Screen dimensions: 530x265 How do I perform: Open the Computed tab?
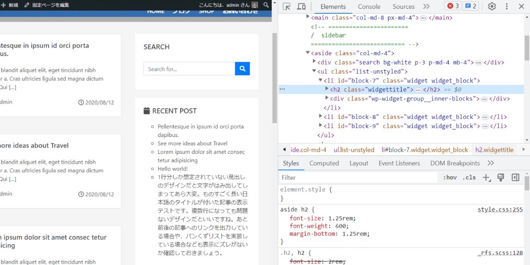pyautogui.click(x=324, y=163)
